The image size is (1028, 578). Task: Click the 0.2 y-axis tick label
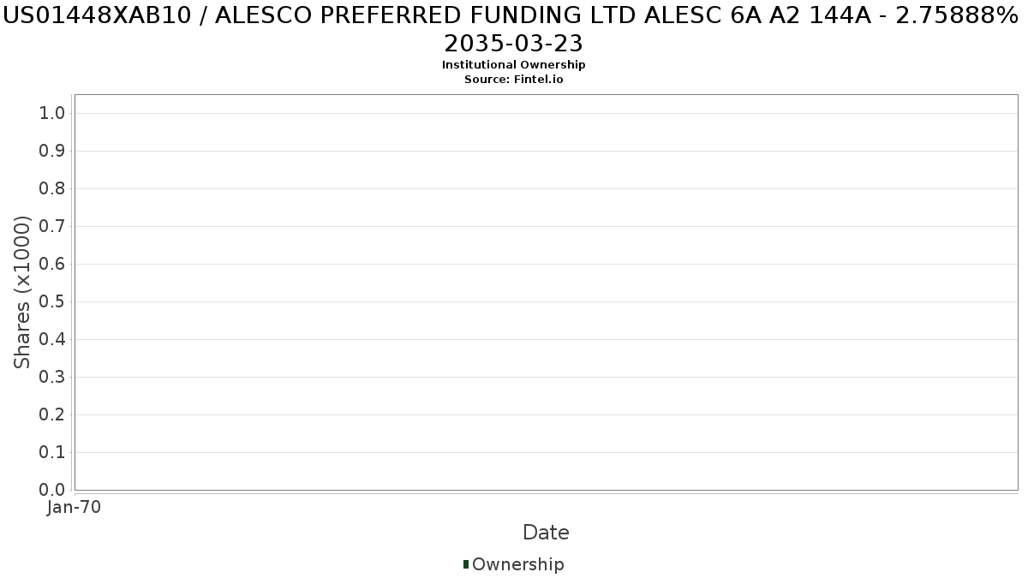coord(53,414)
